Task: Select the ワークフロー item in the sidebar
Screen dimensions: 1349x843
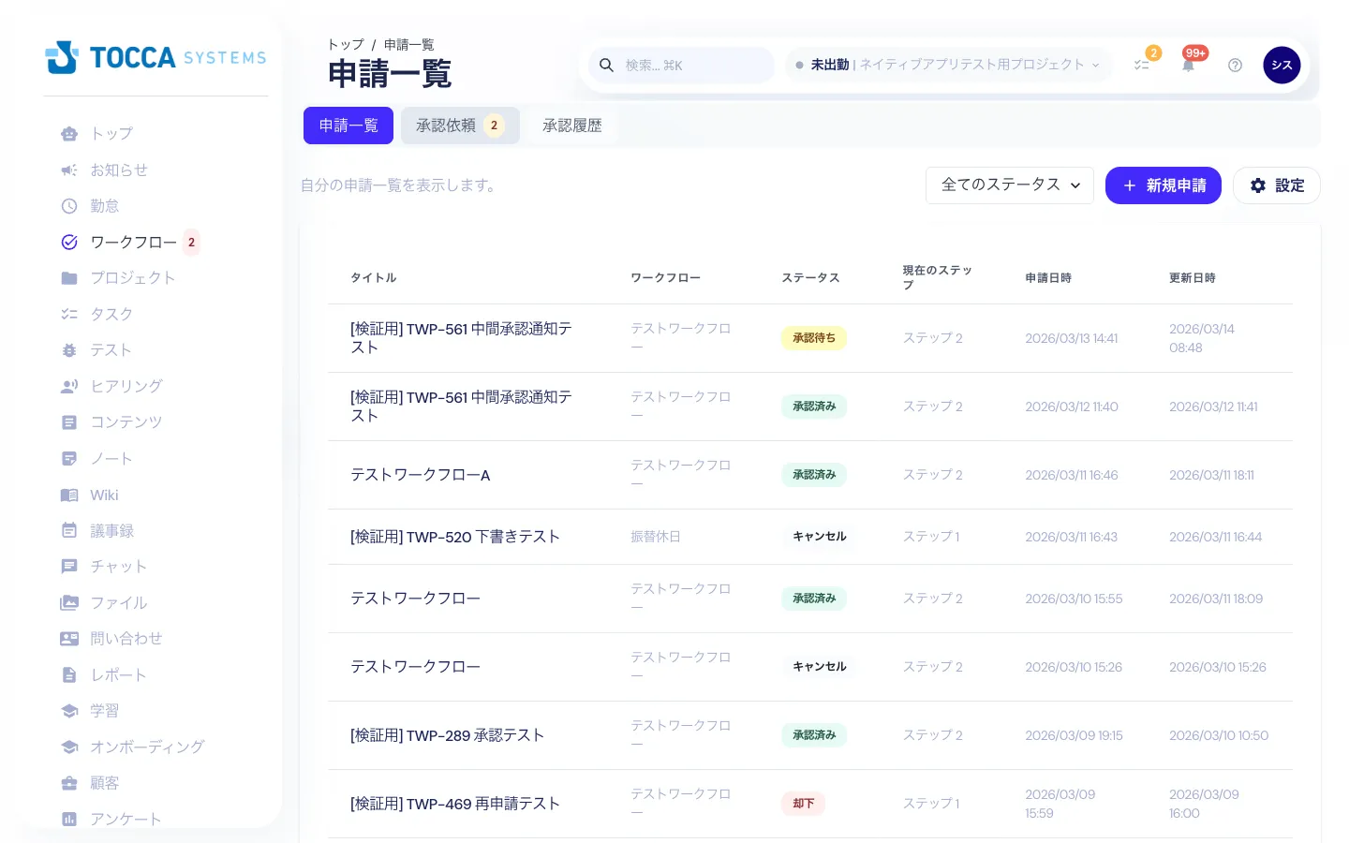Action: (x=133, y=242)
